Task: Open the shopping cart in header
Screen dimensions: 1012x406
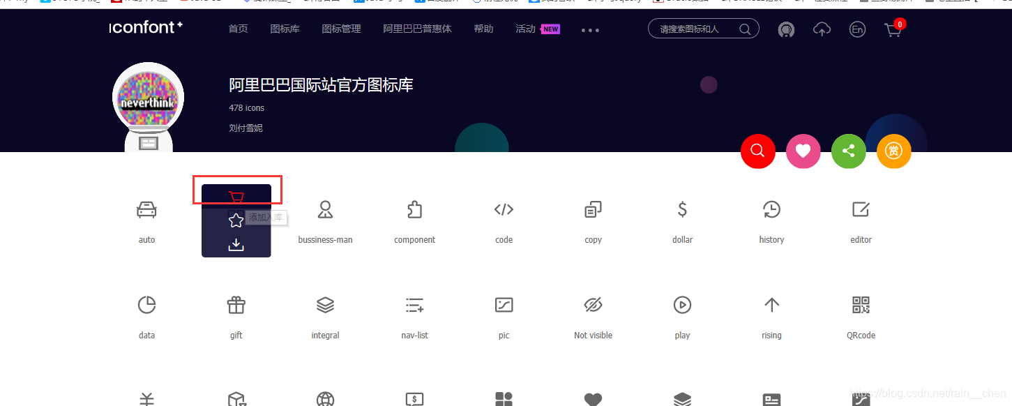Action: 893,29
